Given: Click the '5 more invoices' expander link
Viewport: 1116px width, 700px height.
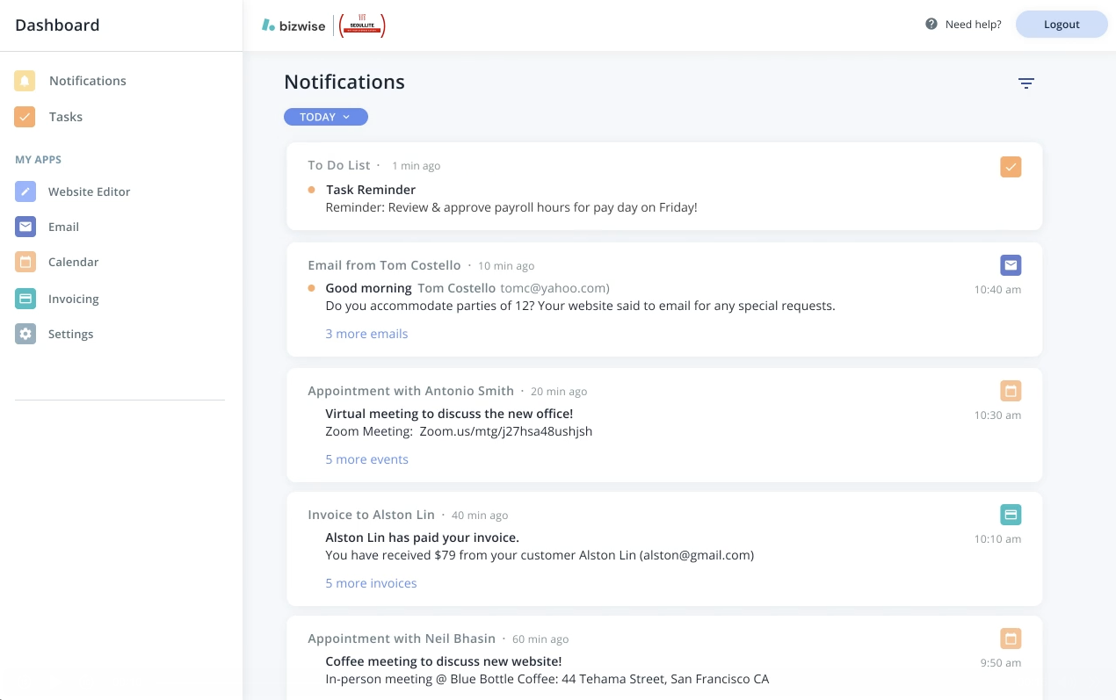Looking at the screenshot, I should point(371,582).
